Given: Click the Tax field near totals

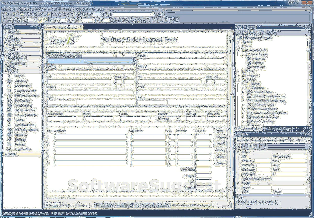Looking at the screenshot, I should coord(203,182).
